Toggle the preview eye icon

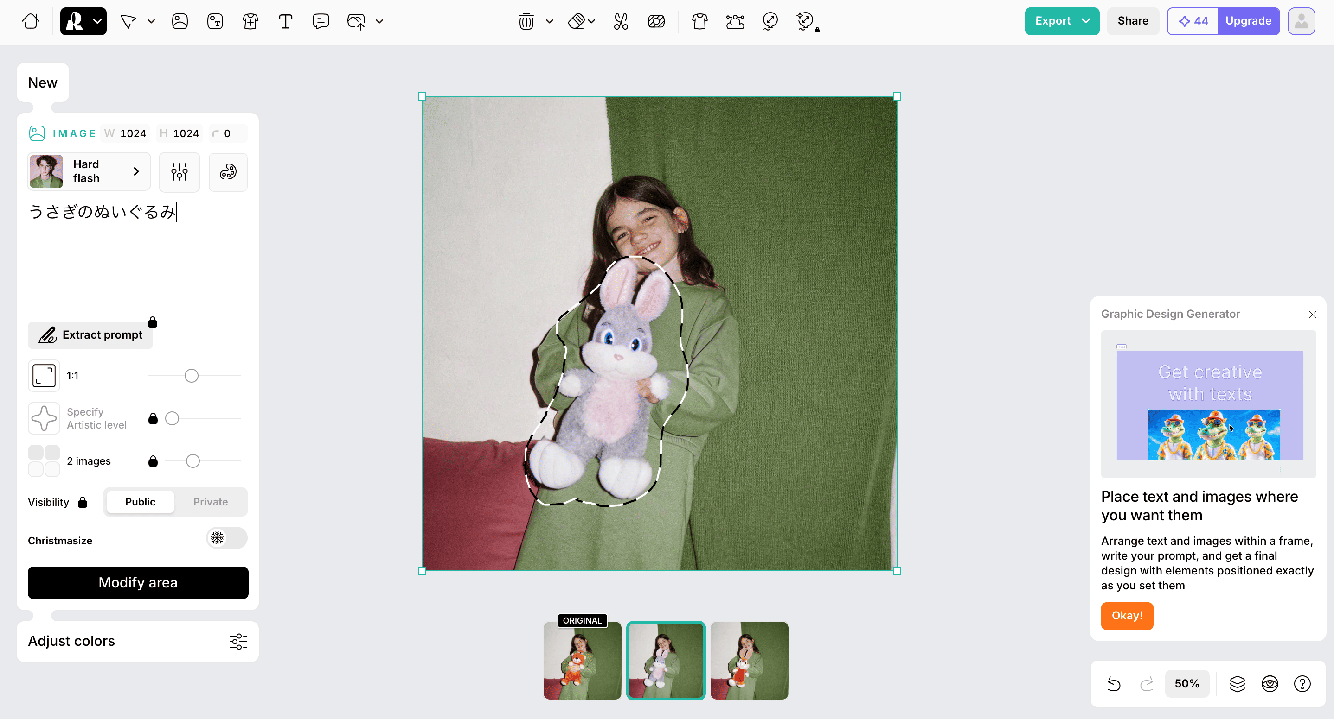coord(1270,684)
